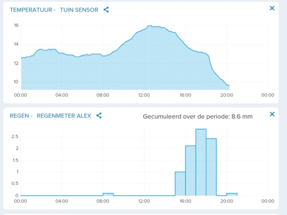Share the Regen Regenmeter Alex chart
This screenshot has height=215, width=287.
(x=99, y=116)
